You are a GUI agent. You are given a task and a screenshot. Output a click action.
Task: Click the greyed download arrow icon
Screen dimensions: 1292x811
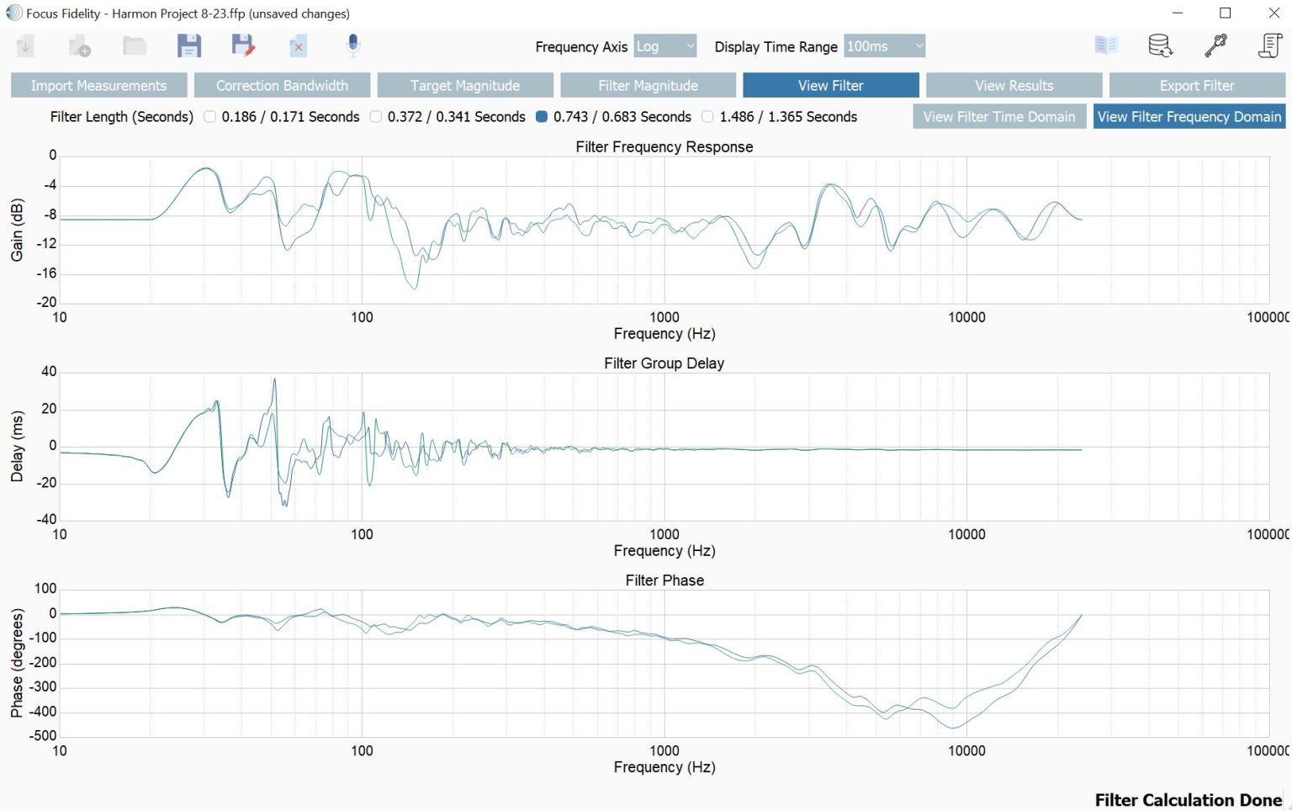click(25, 45)
